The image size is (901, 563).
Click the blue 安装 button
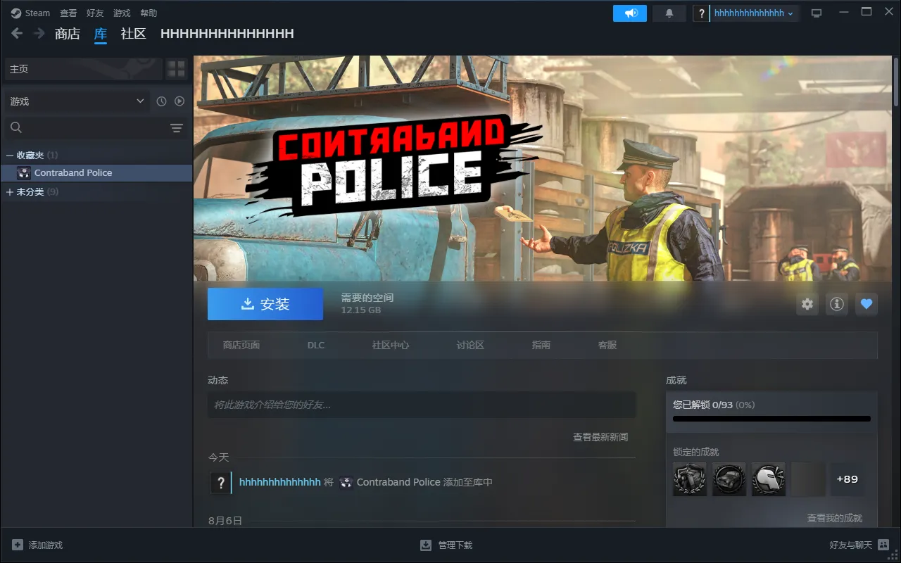click(265, 304)
